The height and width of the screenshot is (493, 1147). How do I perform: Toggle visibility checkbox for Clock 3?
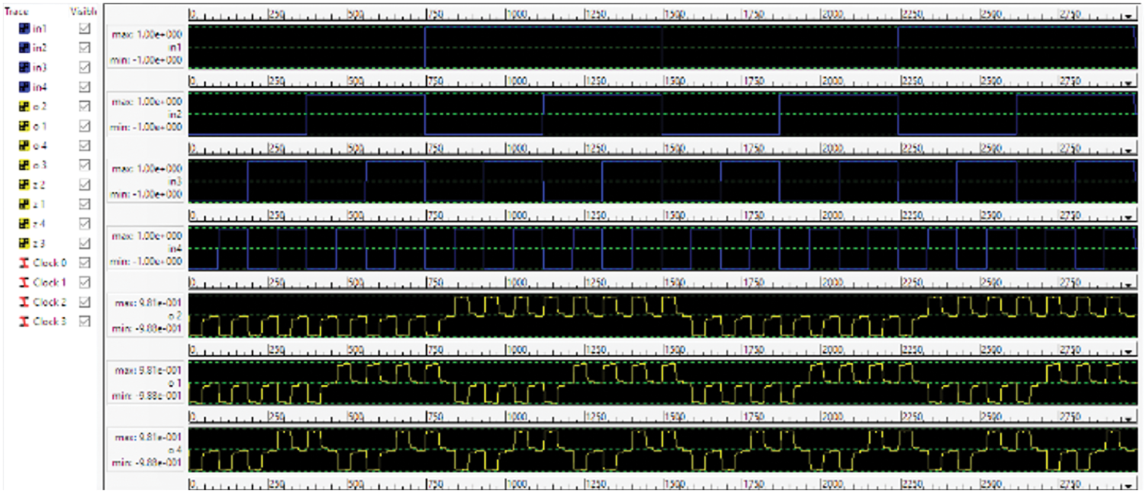coord(85,321)
